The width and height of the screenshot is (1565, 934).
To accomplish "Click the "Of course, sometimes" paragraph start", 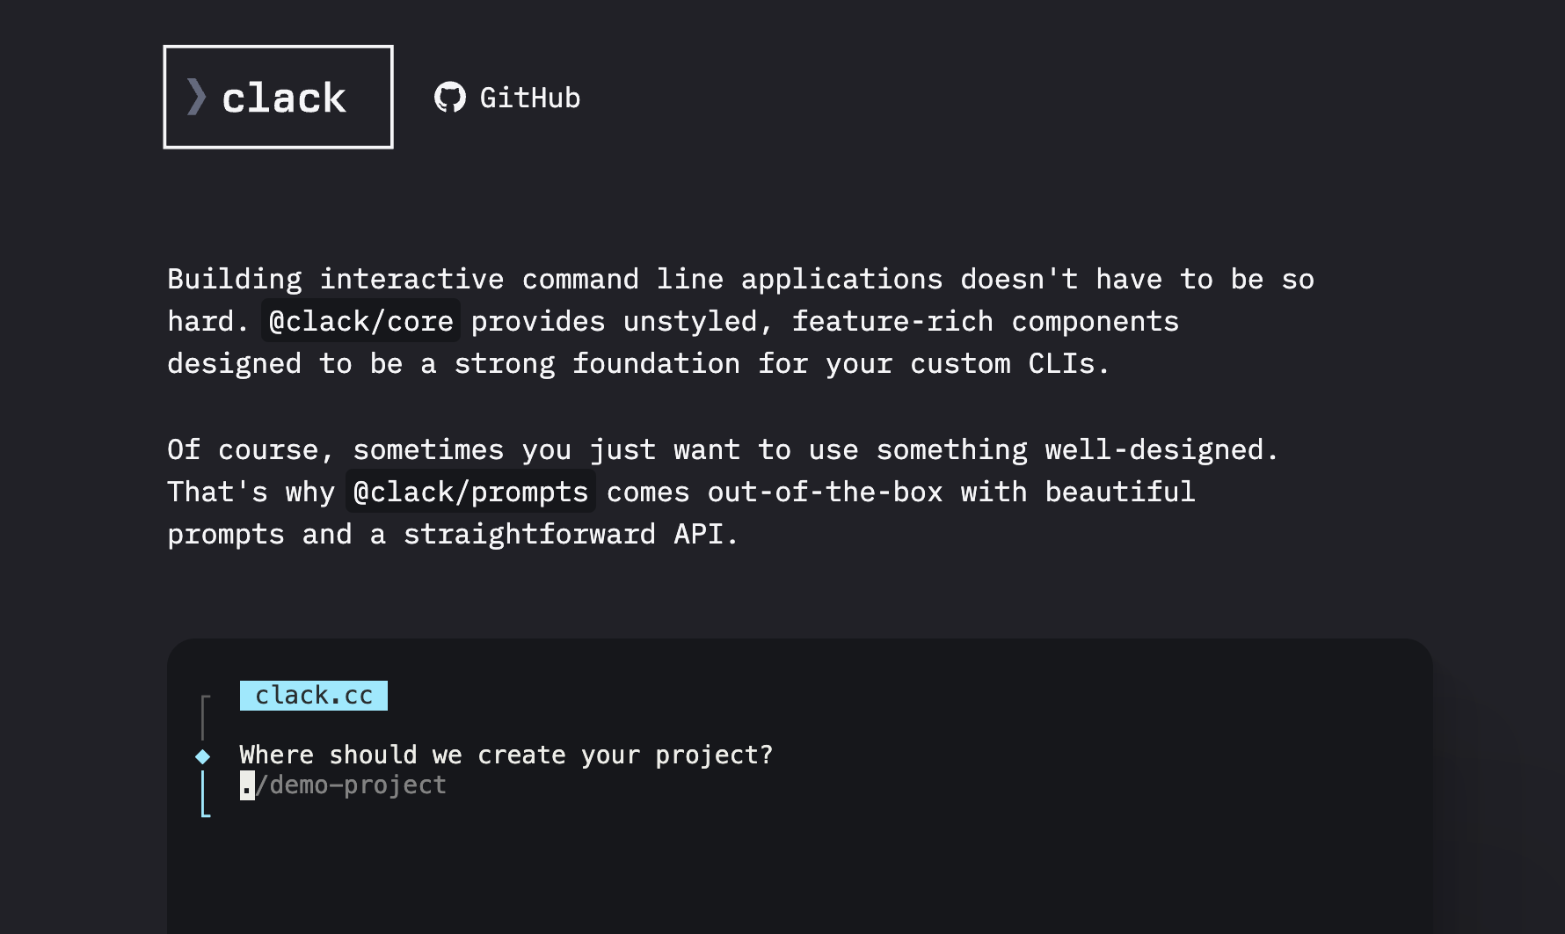I will click(251, 449).
